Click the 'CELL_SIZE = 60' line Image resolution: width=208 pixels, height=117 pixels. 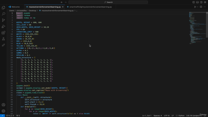(24, 25)
